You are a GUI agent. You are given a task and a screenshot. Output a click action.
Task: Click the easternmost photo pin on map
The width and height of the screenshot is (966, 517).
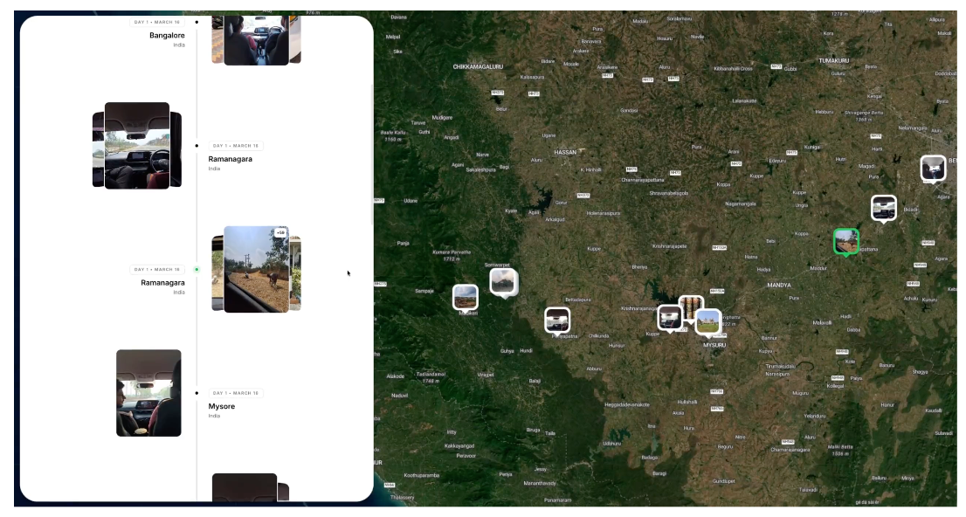click(933, 168)
